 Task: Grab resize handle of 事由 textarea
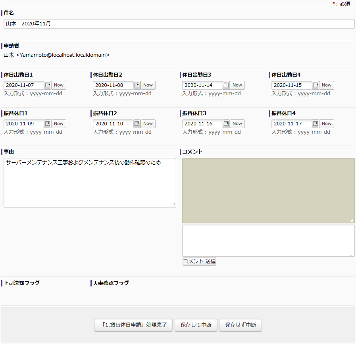[173, 205]
